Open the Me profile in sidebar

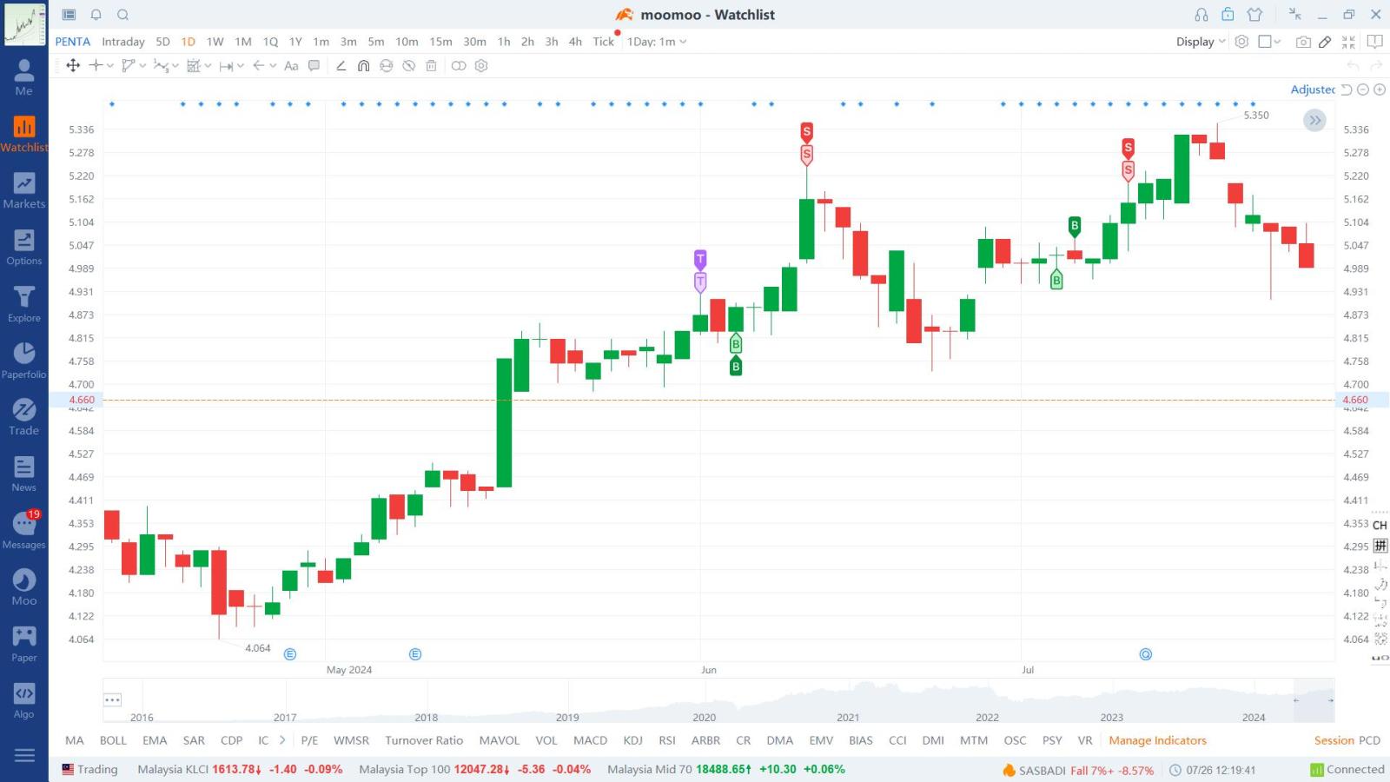click(24, 77)
